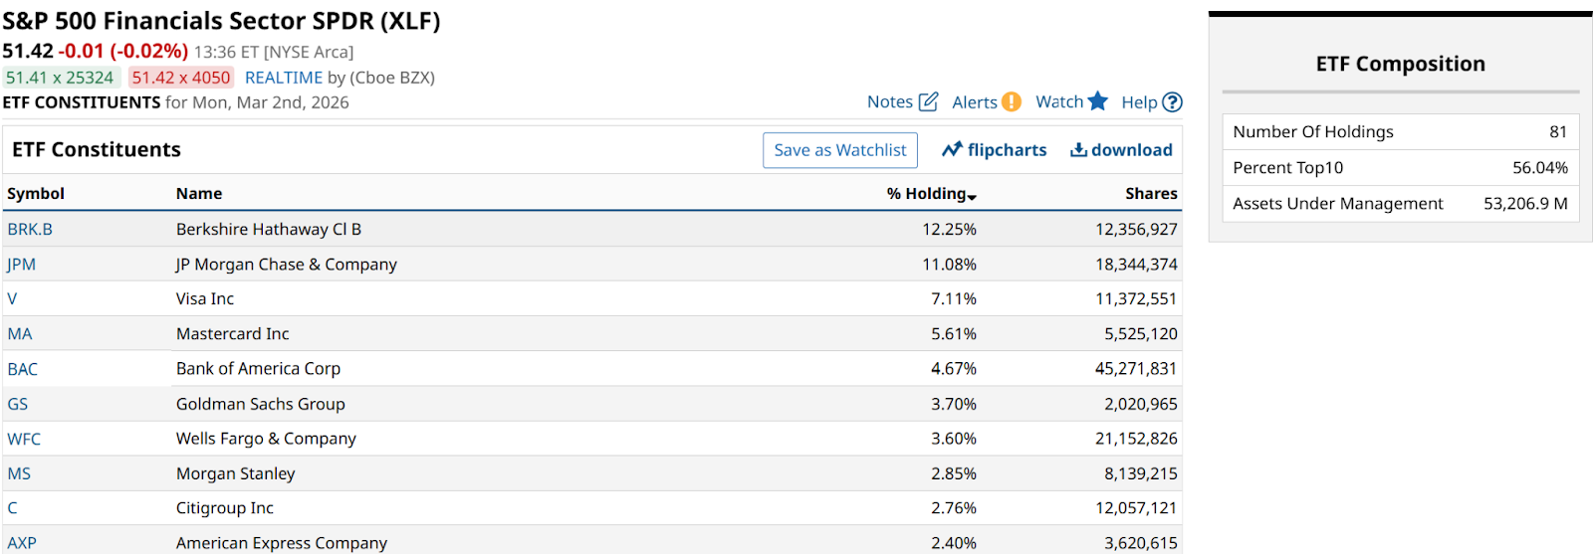The image size is (1593, 554).
Task: Click the flipcharts chart icon
Action: (x=953, y=149)
